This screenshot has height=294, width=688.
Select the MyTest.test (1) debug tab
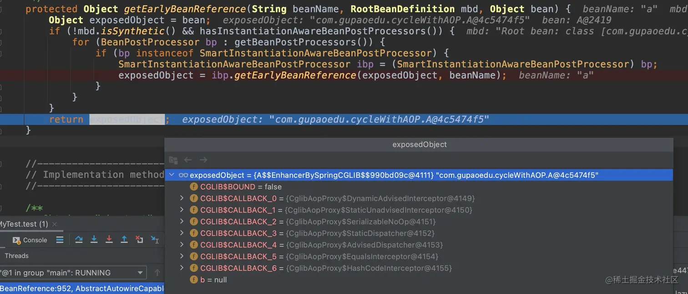(x=24, y=224)
